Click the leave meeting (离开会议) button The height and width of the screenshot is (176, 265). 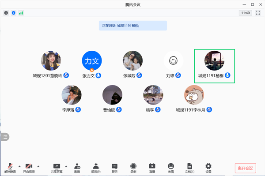[x=246, y=168]
